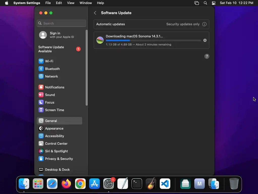
Task: Select General in the sidebar
Action: pos(59,121)
